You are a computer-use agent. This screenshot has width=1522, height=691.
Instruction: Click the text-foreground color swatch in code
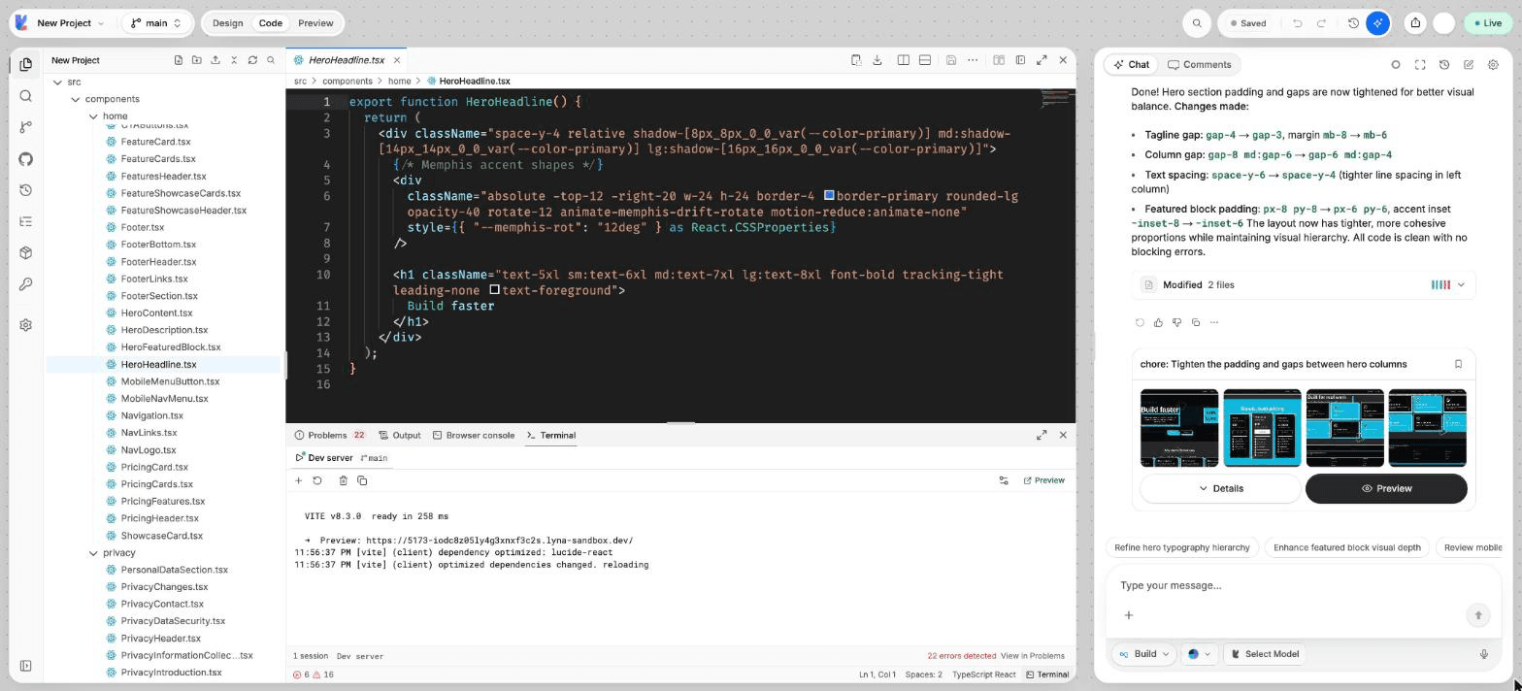point(494,289)
